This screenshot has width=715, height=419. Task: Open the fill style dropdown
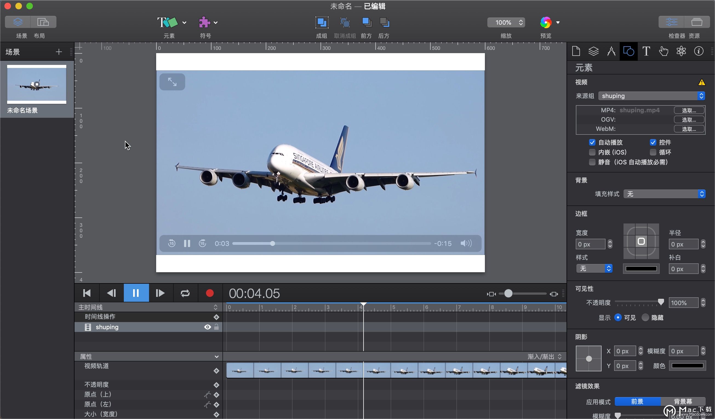tap(665, 194)
